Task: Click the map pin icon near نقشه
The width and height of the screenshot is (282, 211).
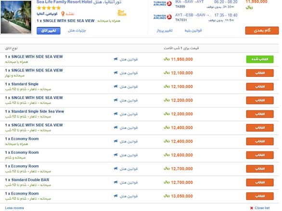Action: [x=63, y=14]
